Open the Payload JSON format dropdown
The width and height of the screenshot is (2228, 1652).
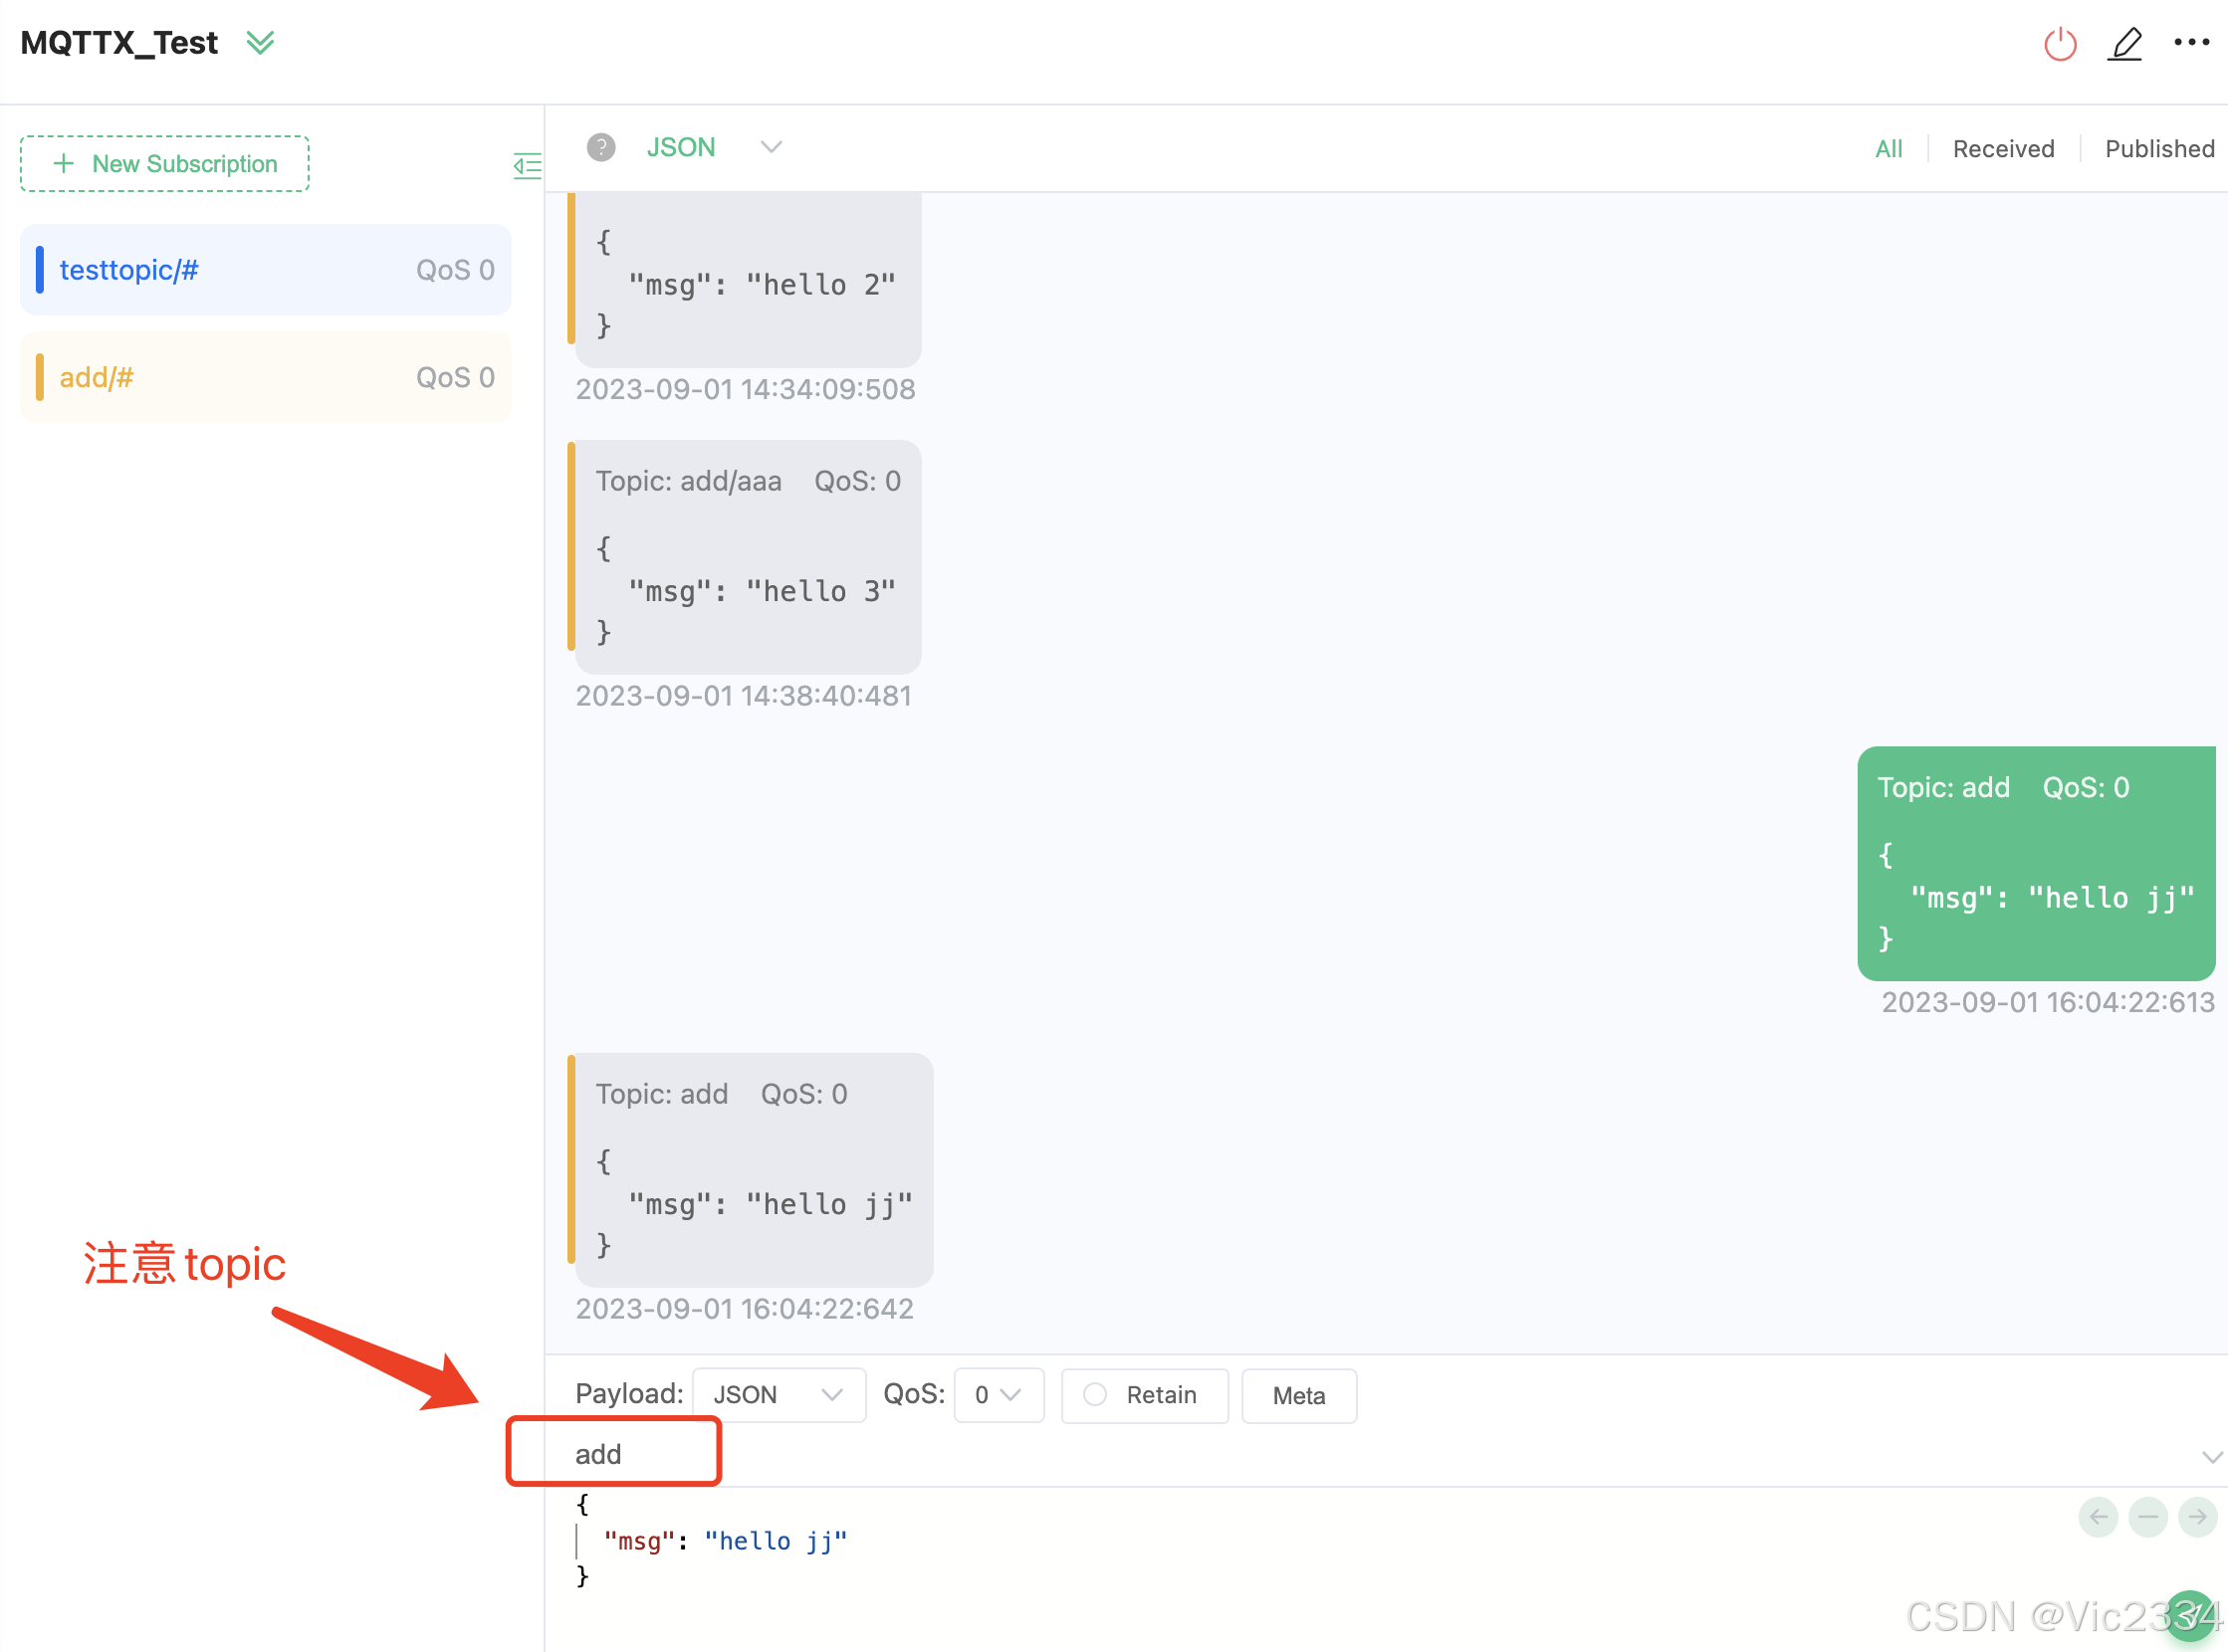[779, 1394]
